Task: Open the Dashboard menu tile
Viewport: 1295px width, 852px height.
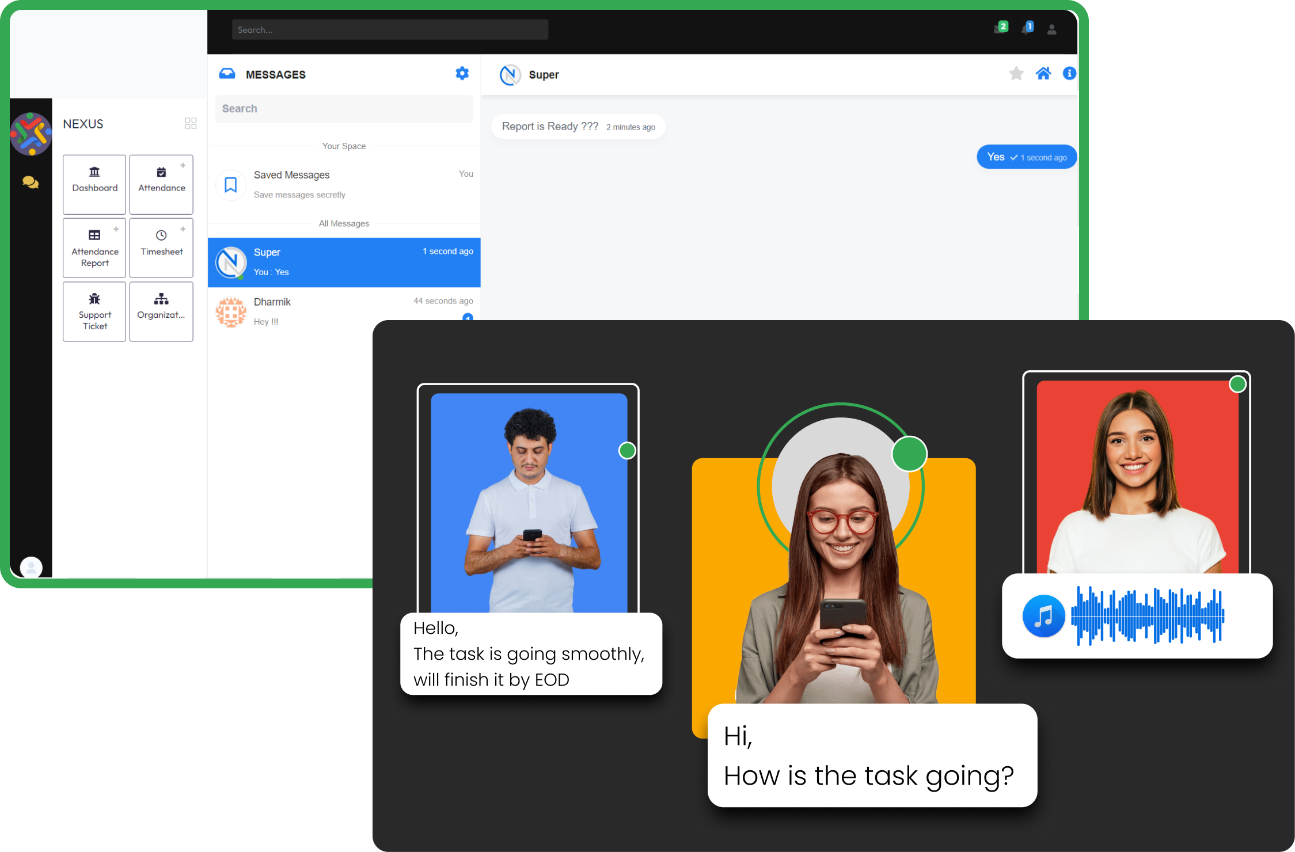Action: point(94,184)
